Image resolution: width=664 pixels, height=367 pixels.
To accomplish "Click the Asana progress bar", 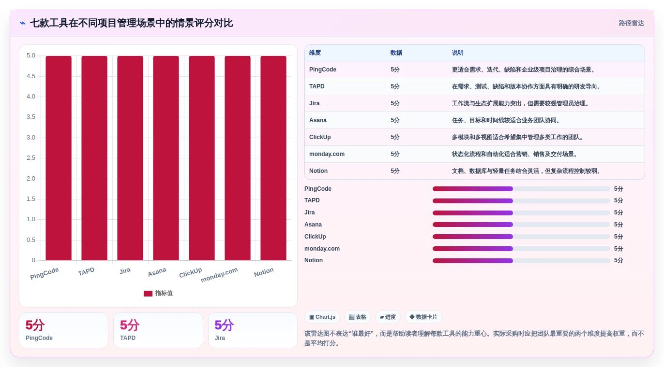I will point(521,225).
